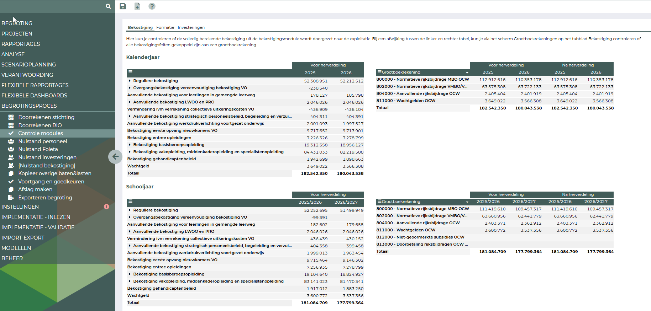Open Schooljaar Grootboekrekening dropdown arrow
The width and height of the screenshot is (651, 311).
(x=467, y=202)
